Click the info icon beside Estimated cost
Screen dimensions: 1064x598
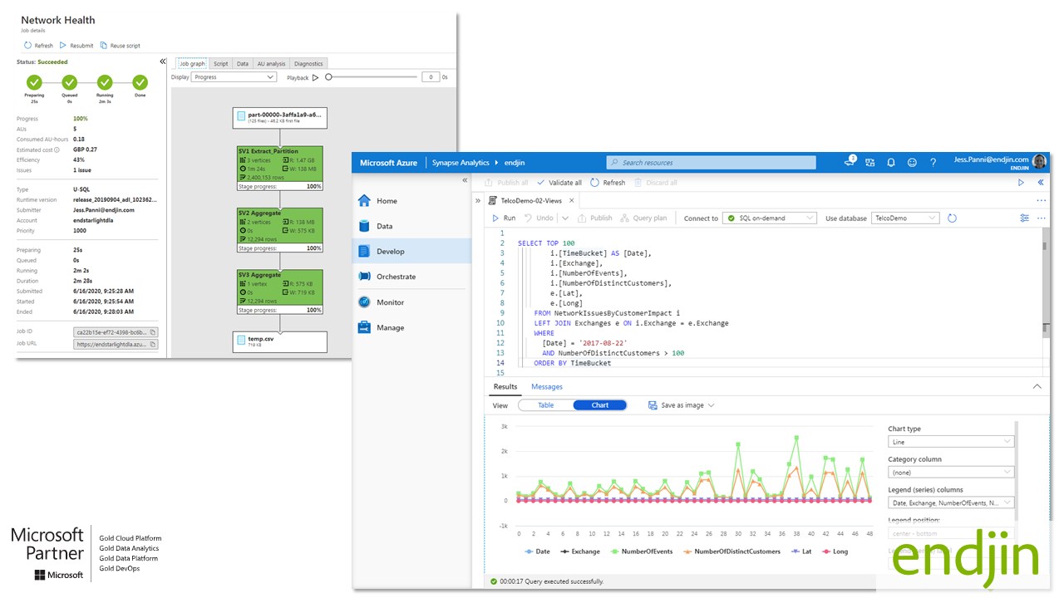tap(57, 149)
